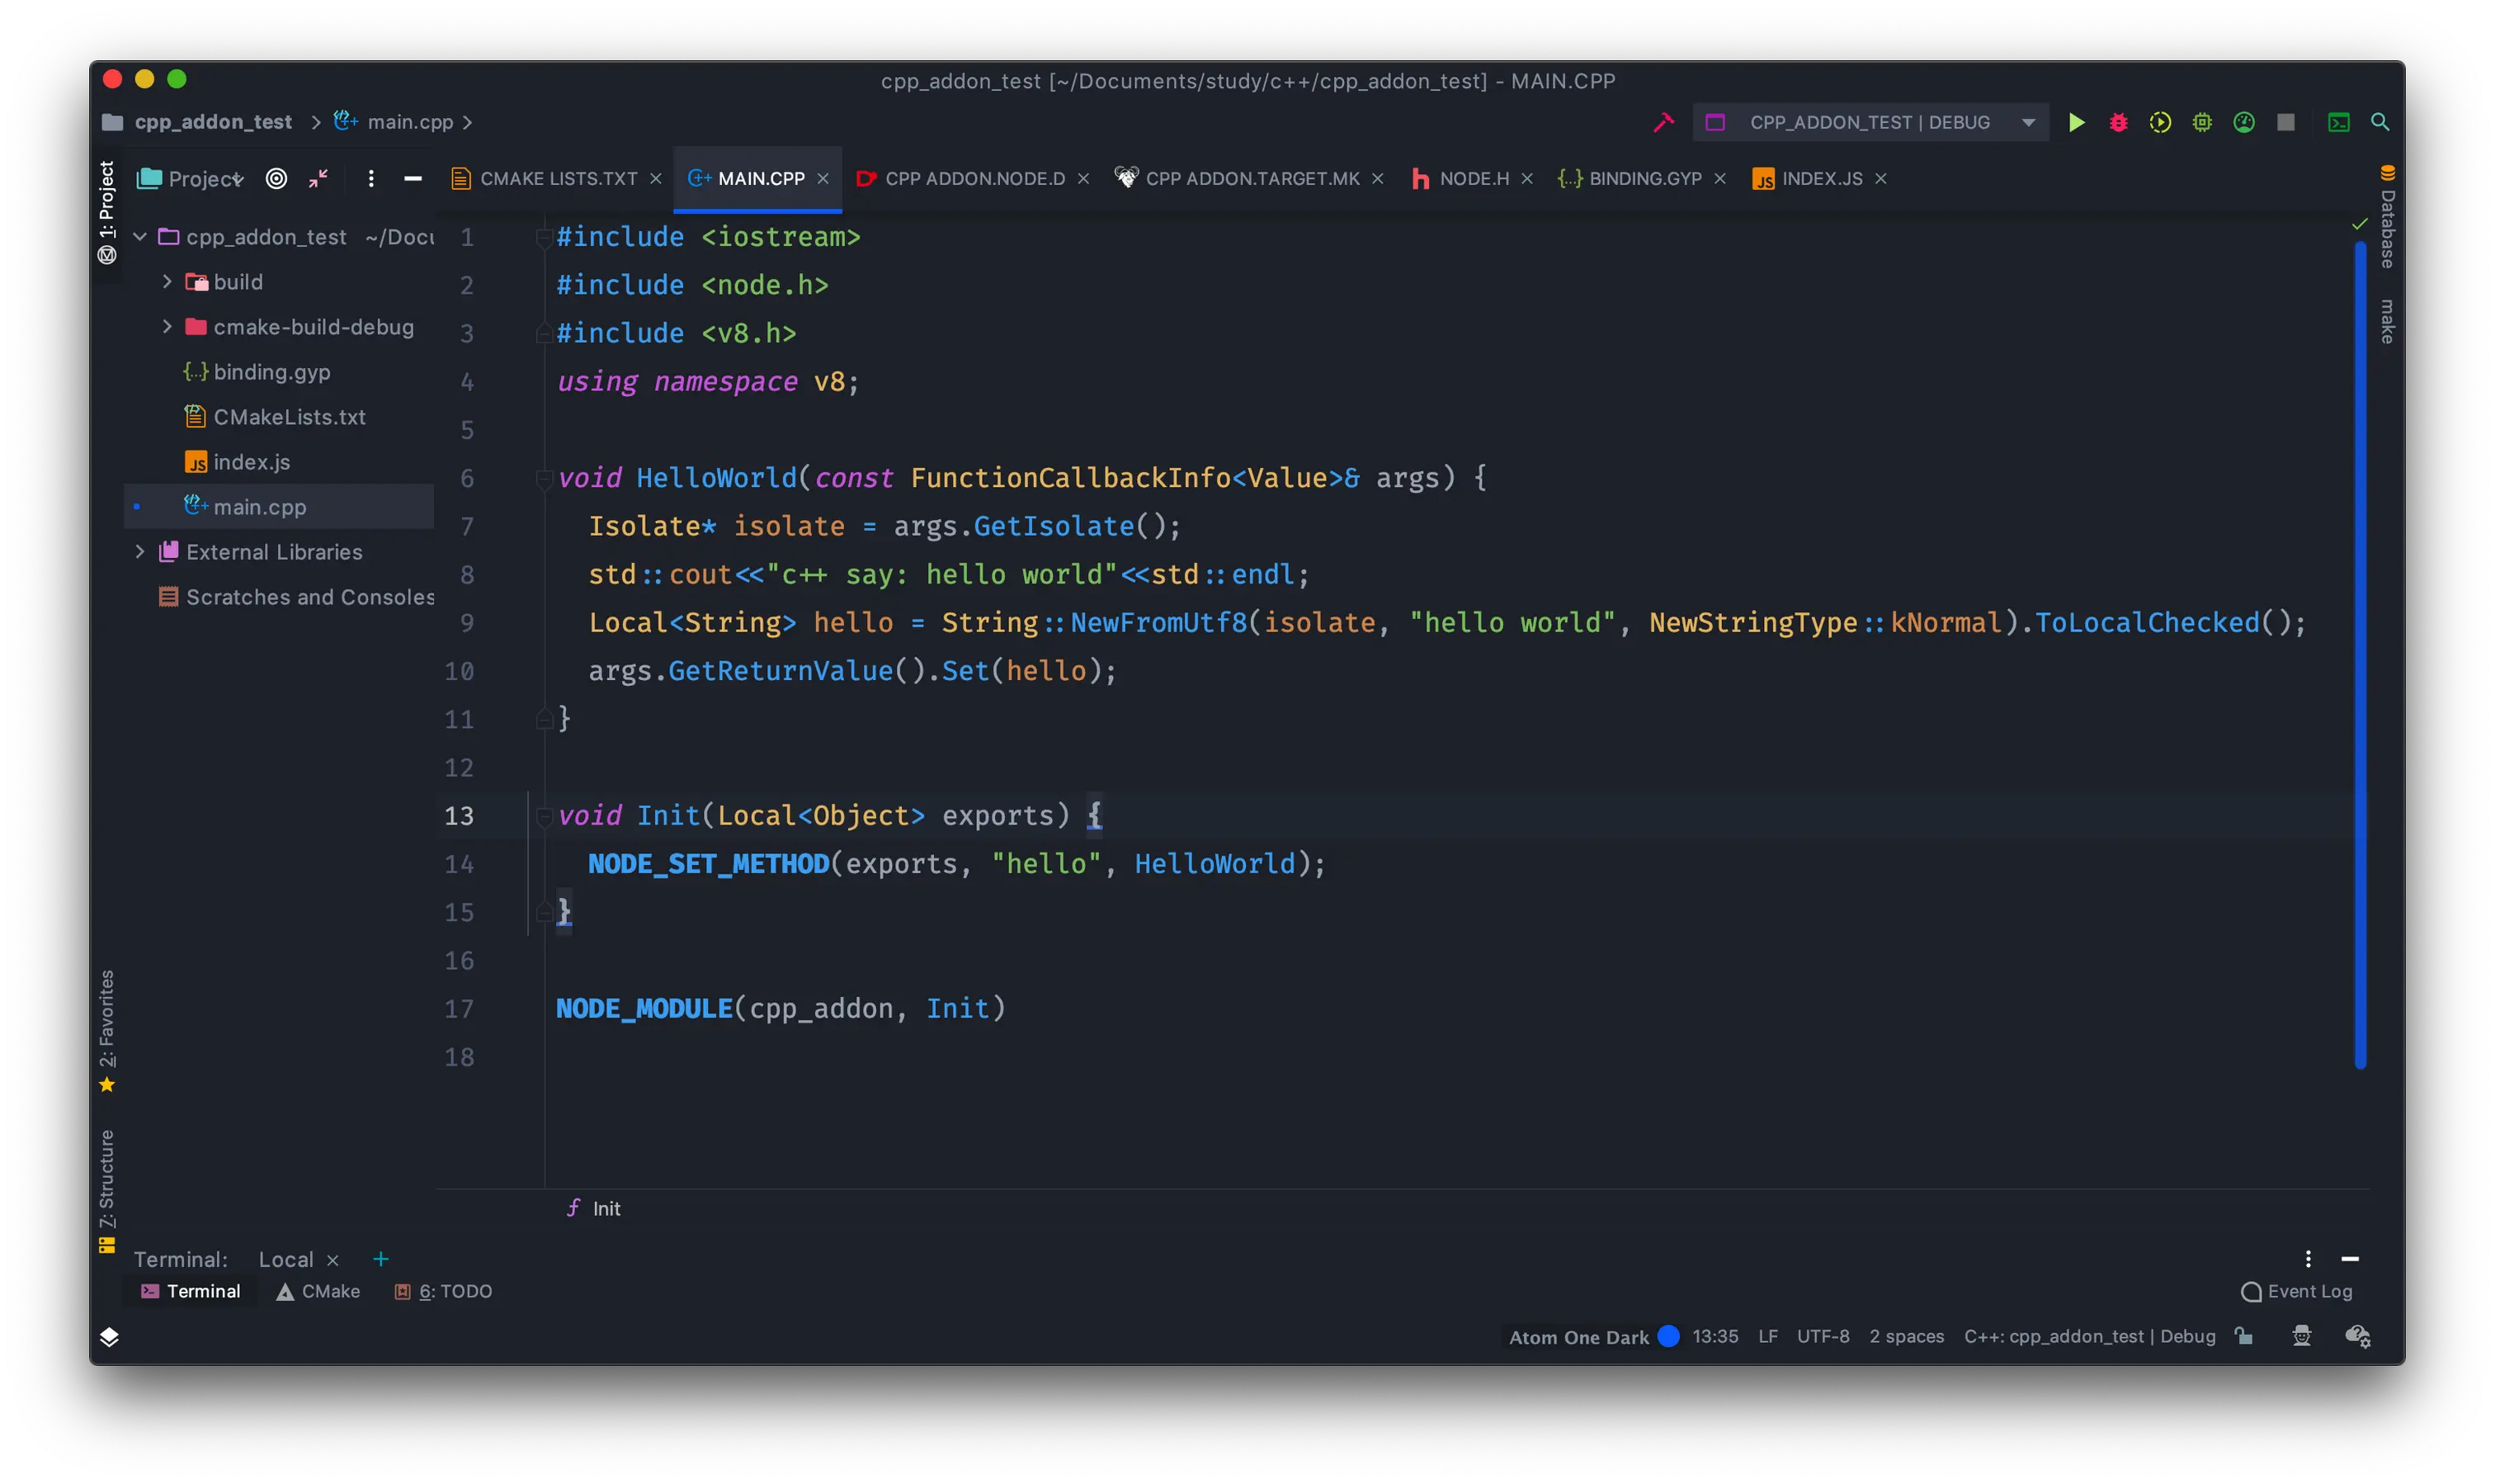The height and width of the screenshot is (1484, 2495).
Task: Expand External Libraries in the project view
Action: [140, 551]
